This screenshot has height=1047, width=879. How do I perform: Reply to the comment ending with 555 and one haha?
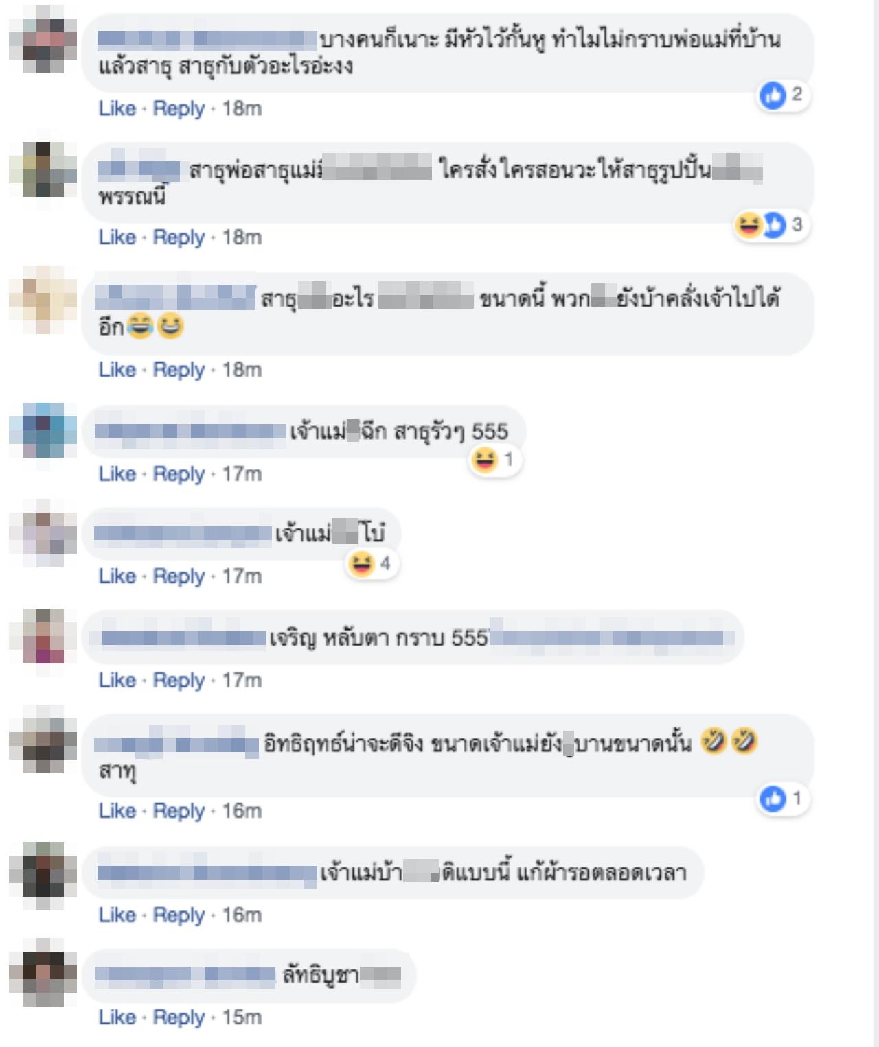179,473
